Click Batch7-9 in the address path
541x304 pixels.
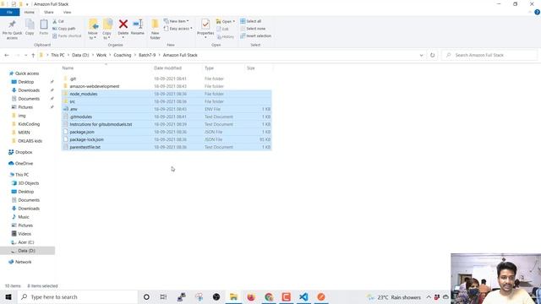pyautogui.click(x=147, y=55)
